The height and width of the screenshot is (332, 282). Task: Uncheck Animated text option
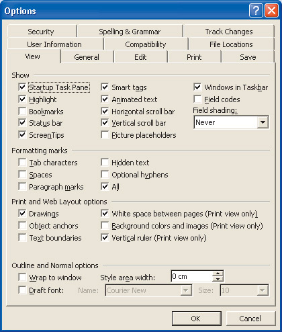coord(105,99)
